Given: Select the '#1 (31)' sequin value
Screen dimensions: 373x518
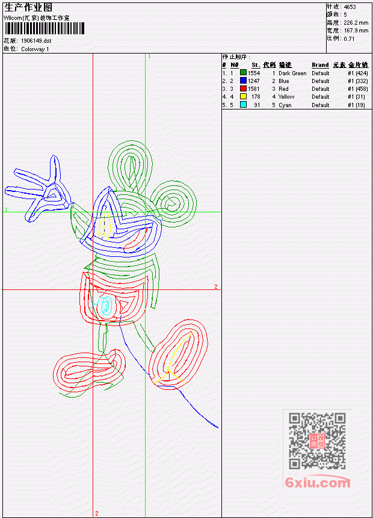Looking at the screenshot, I should tap(357, 97).
